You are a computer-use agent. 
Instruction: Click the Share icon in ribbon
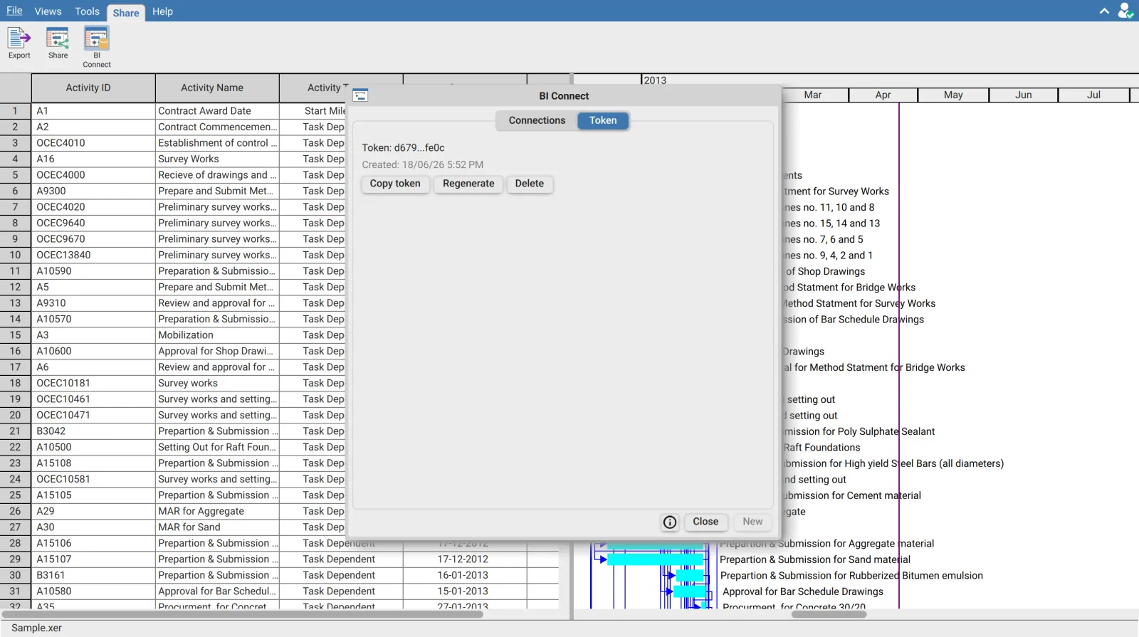click(x=58, y=43)
